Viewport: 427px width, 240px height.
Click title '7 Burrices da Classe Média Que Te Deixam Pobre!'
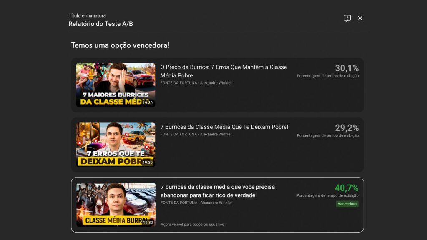point(224,127)
